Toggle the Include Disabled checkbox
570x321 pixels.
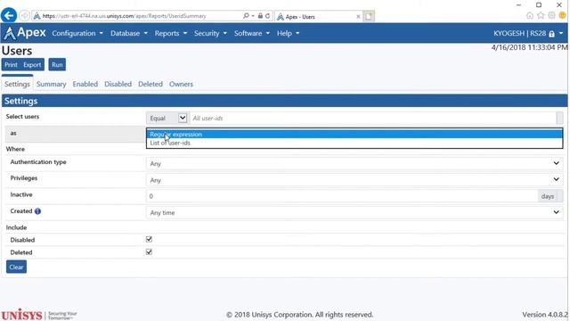coord(149,239)
